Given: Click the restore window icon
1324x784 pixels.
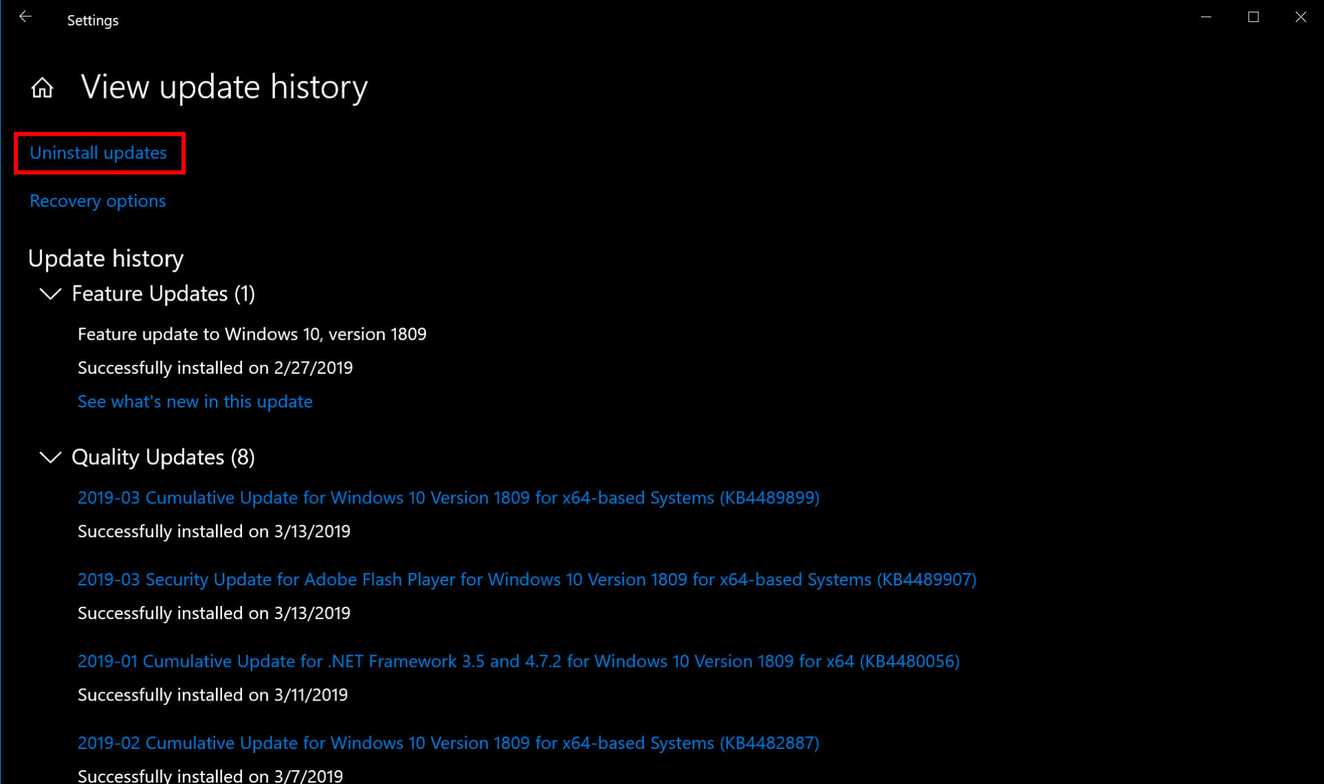Looking at the screenshot, I should click(1255, 18).
